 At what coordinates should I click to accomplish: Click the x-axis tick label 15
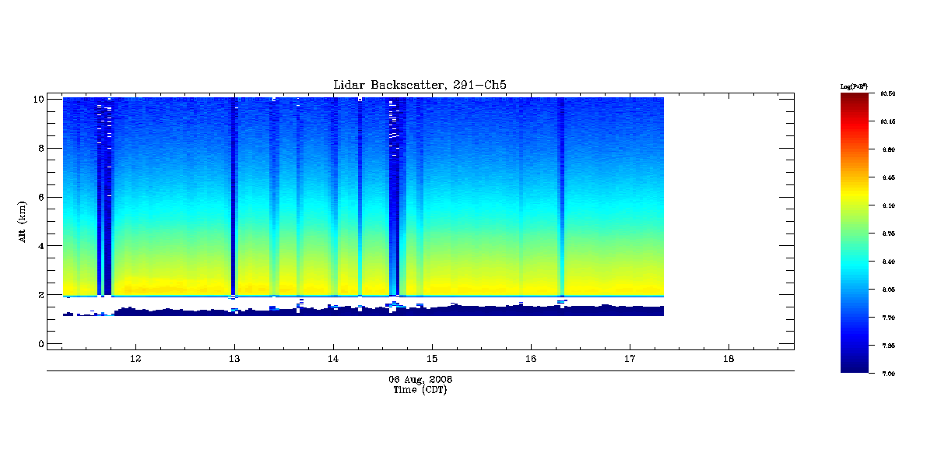432,359
